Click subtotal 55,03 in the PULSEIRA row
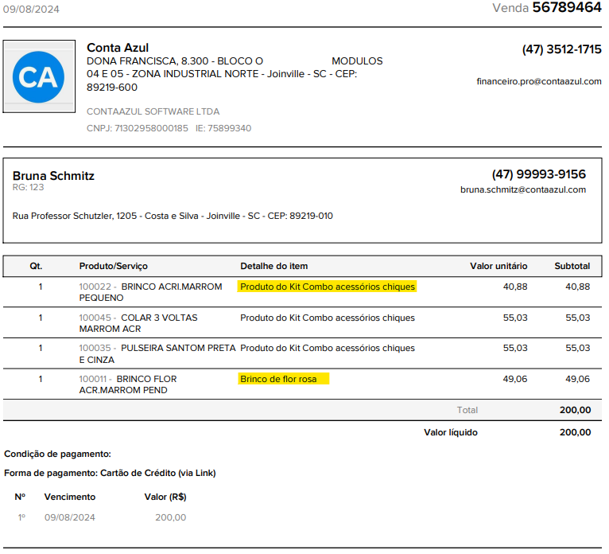 click(577, 349)
